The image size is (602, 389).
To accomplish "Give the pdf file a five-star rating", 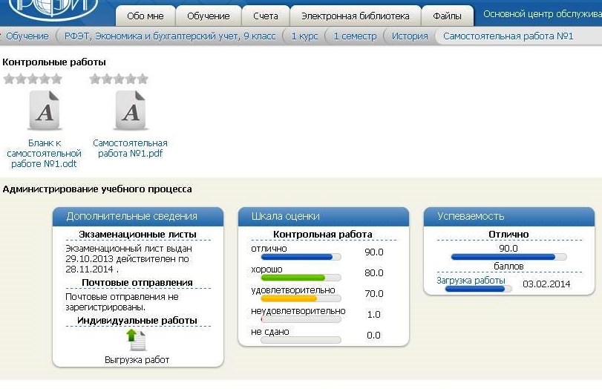I will click(143, 79).
